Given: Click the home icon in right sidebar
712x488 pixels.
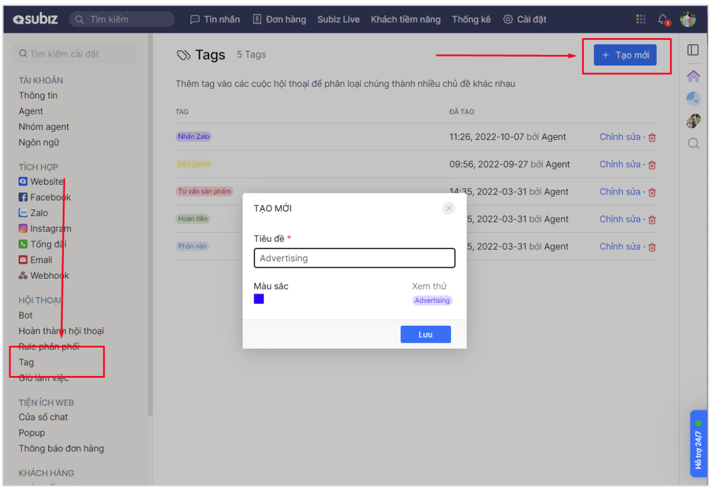Looking at the screenshot, I should click(693, 76).
